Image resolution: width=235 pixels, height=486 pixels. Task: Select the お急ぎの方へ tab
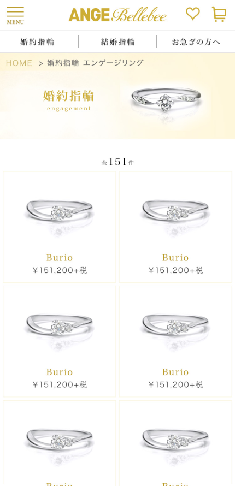196,42
